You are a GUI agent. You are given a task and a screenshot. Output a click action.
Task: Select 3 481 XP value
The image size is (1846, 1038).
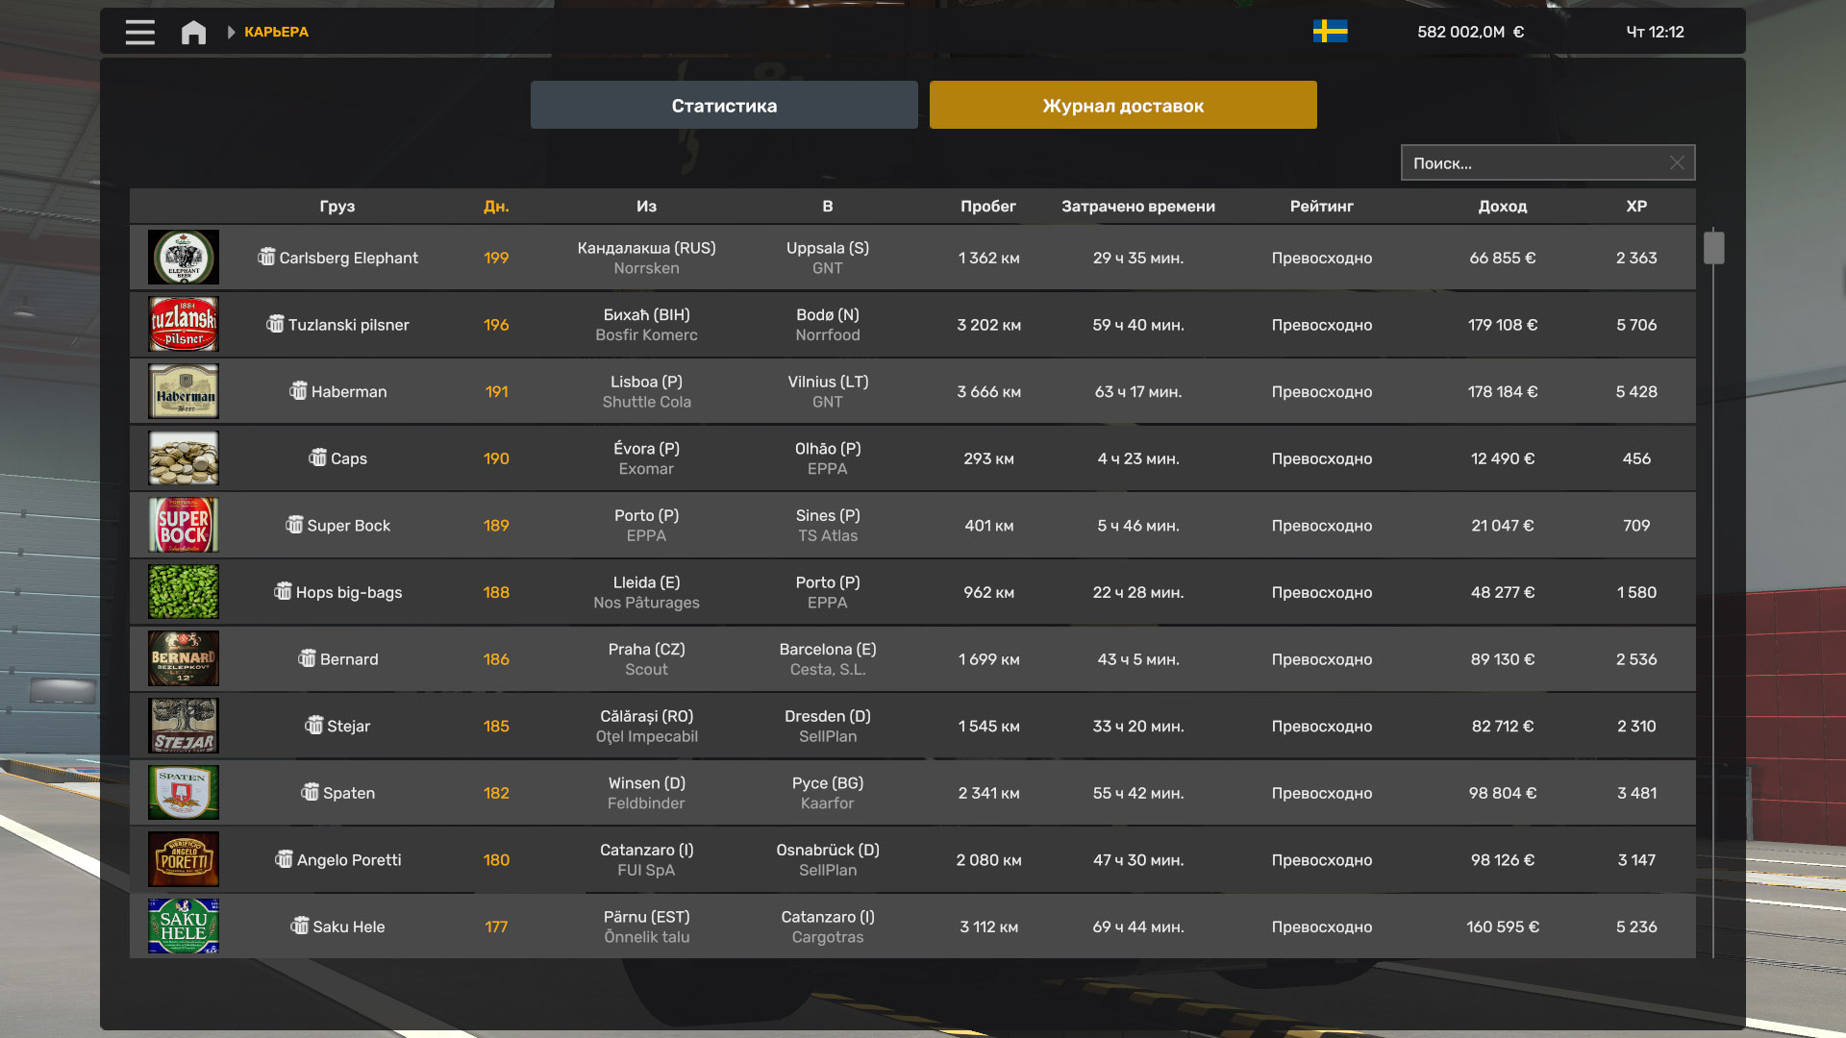(1636, 793)
